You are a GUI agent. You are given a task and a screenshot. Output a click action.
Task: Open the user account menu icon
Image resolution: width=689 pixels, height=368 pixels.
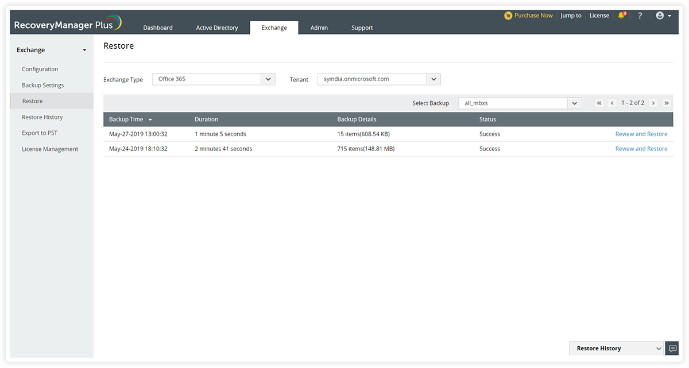[660, 16]
